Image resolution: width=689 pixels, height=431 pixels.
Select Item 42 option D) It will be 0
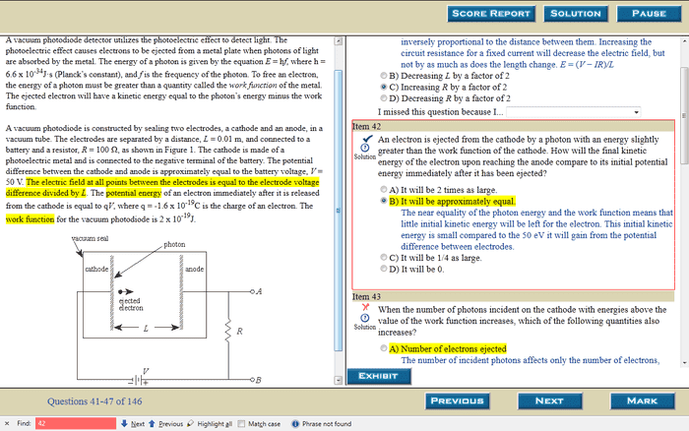(384, 269)
